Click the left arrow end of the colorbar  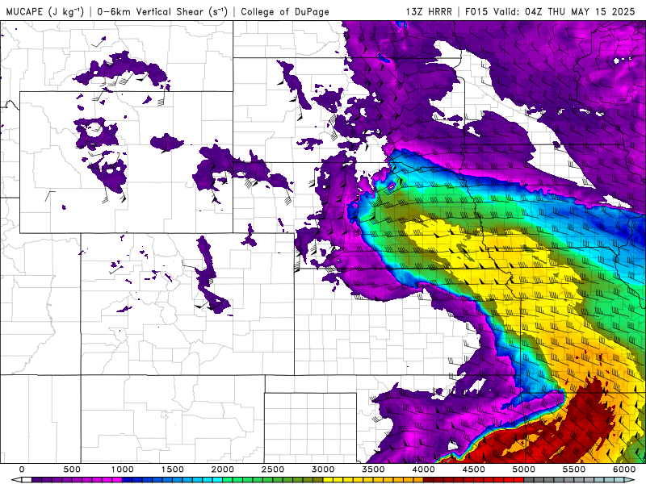(x=16, y=480)
